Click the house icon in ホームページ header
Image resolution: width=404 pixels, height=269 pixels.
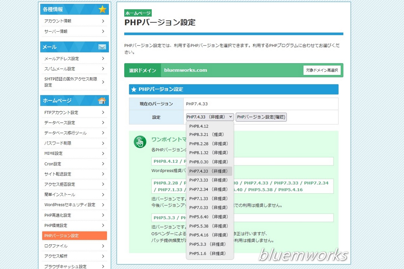click(x=102, y=101)
